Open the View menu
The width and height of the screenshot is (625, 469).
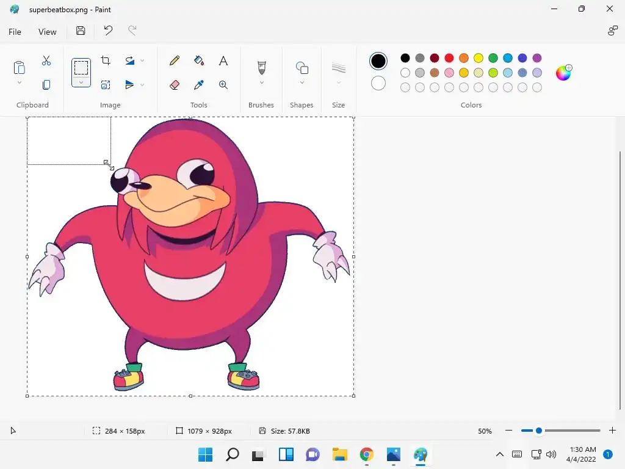tap(47, 32)
